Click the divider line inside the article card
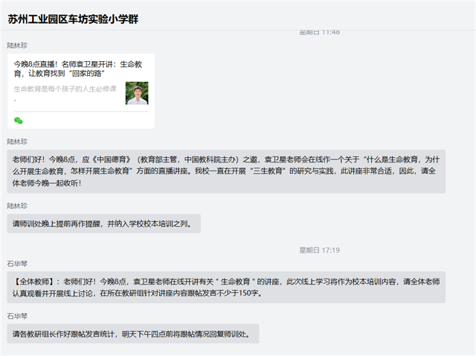Viewport: 476px width, 356px height. click(x=81, y=112)
